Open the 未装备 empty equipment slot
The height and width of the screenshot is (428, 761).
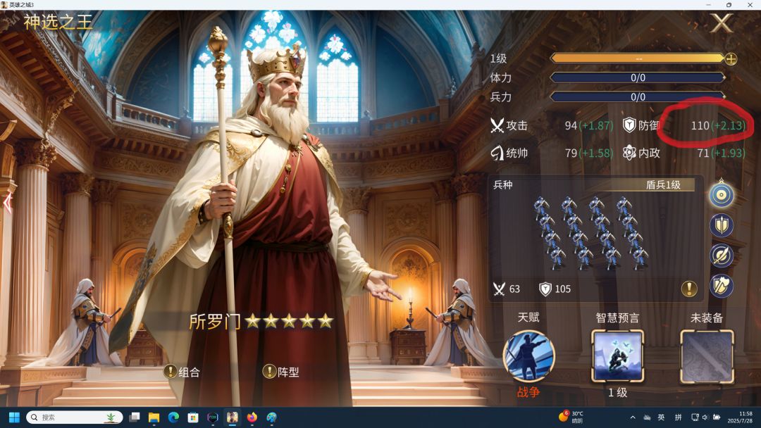pos(707,356)
